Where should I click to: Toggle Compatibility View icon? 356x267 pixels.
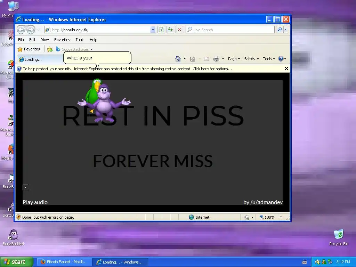(x=161, y=30)
